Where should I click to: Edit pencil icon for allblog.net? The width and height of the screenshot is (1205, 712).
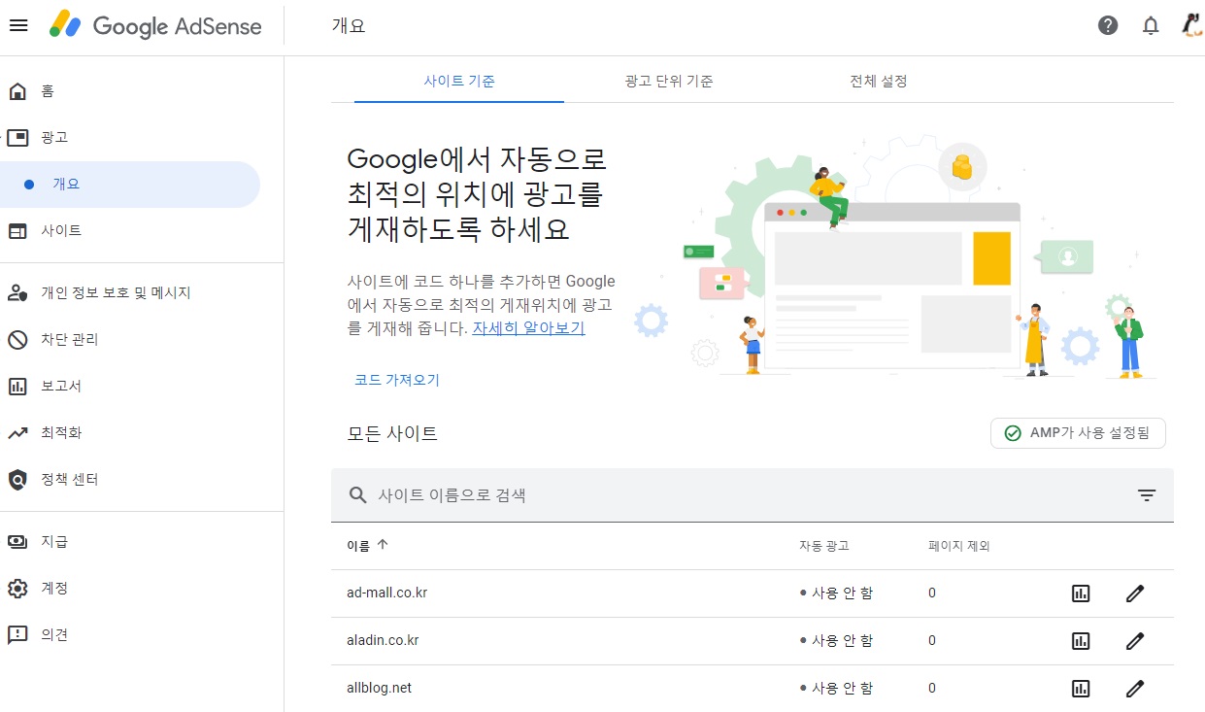[x=1135, y=689]
